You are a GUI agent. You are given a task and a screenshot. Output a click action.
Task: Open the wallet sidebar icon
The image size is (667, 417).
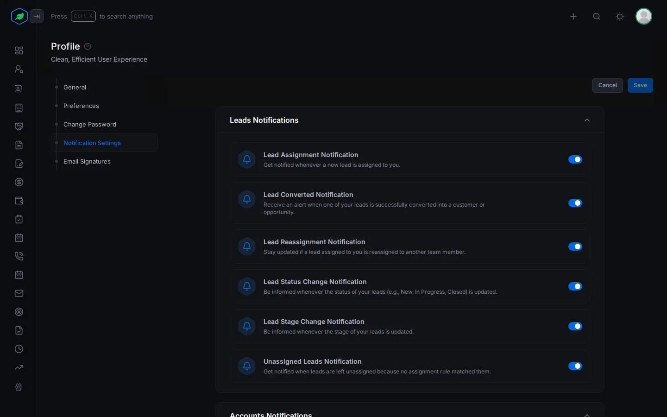click(19, 201)
